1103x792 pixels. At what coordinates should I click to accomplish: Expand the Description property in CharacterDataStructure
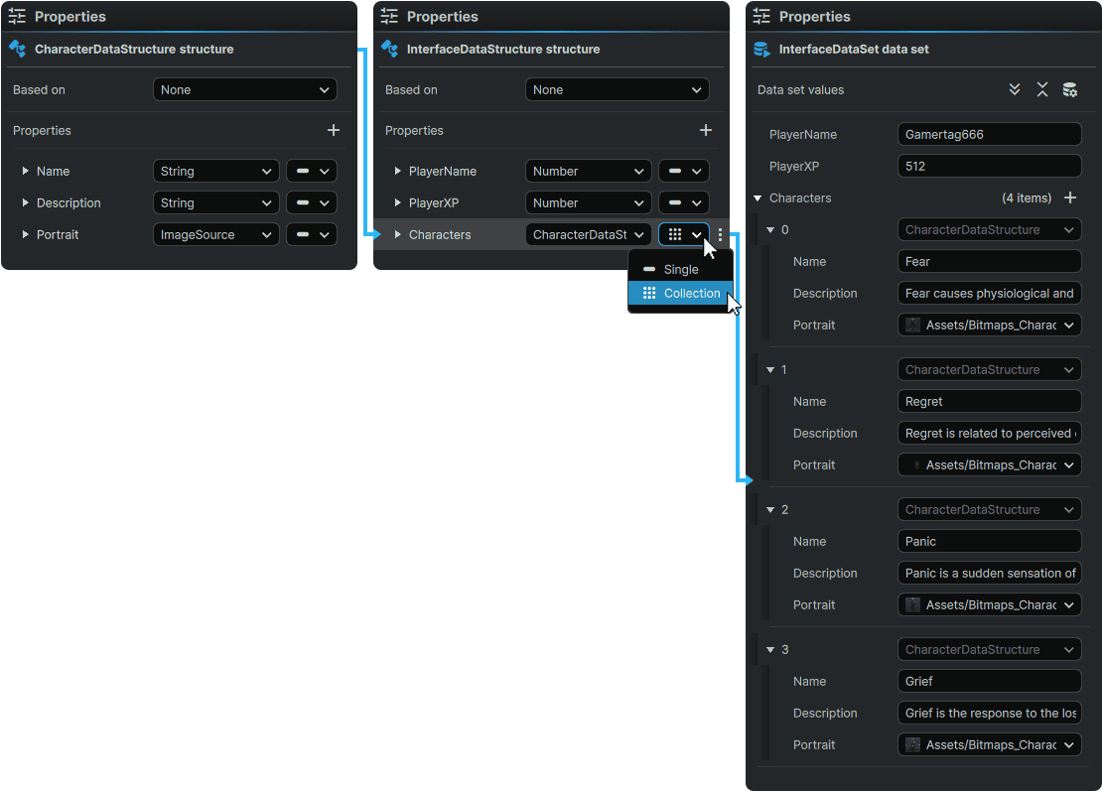point(26,203)
